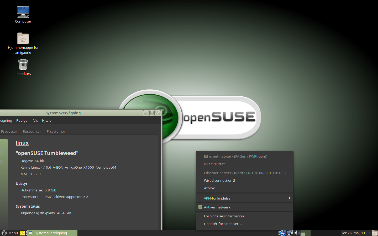The image size is (378, 236).
Task: Choose Håndtér forbindelser menu entry
Action: coord(223,224)
